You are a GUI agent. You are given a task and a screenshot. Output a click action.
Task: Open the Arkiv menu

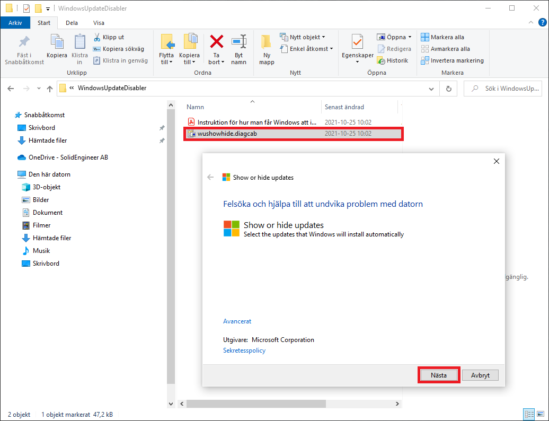pos(15,23)
